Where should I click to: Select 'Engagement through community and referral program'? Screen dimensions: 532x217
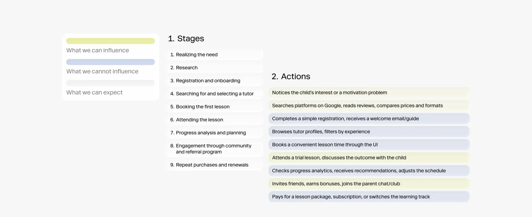point(213,149)
